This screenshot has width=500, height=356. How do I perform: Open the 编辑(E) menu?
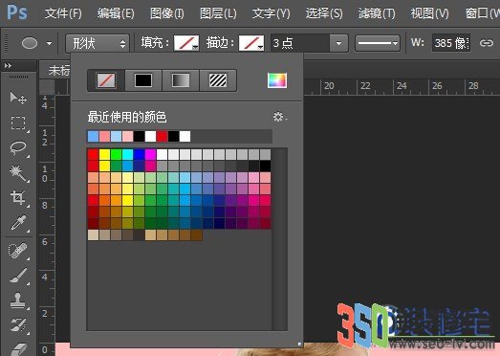click(116, 13)
